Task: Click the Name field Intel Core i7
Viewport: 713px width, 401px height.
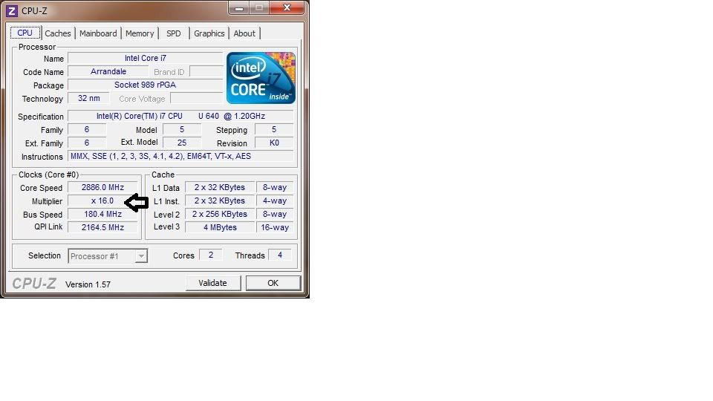Action: point(146,58)
